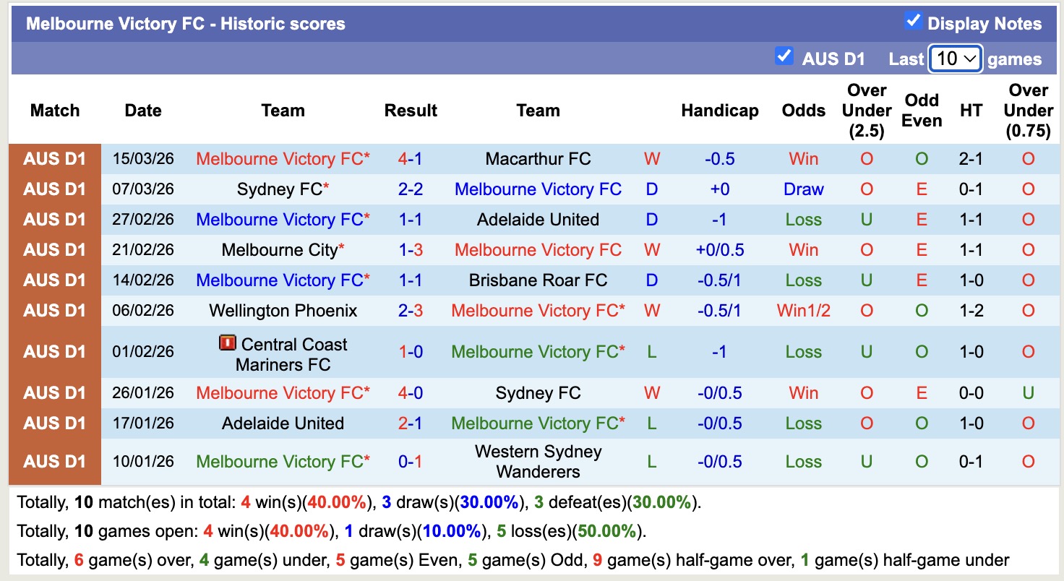1064x581 pixels.
Task: Click the AUS D1 badge on the 15/03/26 row
Action: (x=54, y=158)
